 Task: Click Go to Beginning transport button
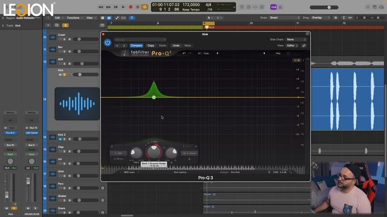tap(115, 7)
